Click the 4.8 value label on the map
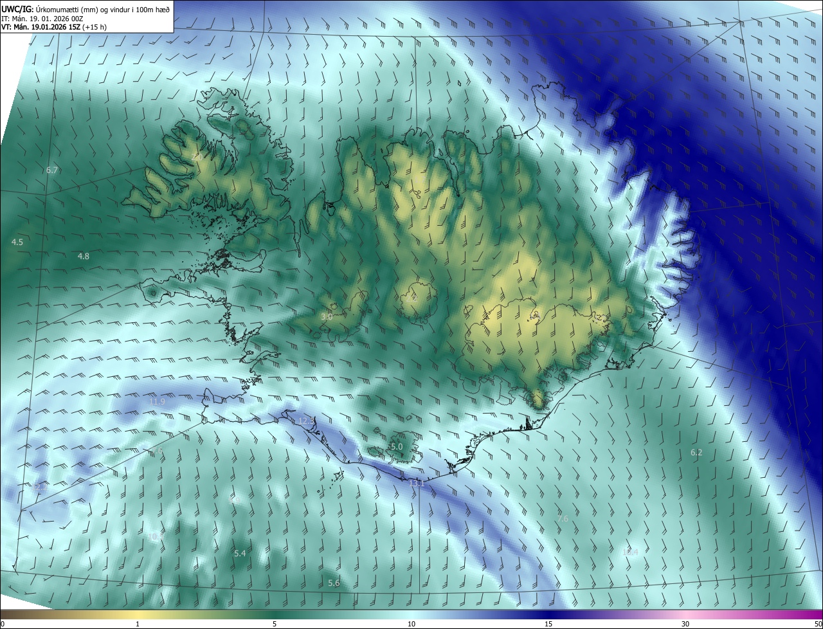This screenshot has width=823, height=629. [84, 257]
